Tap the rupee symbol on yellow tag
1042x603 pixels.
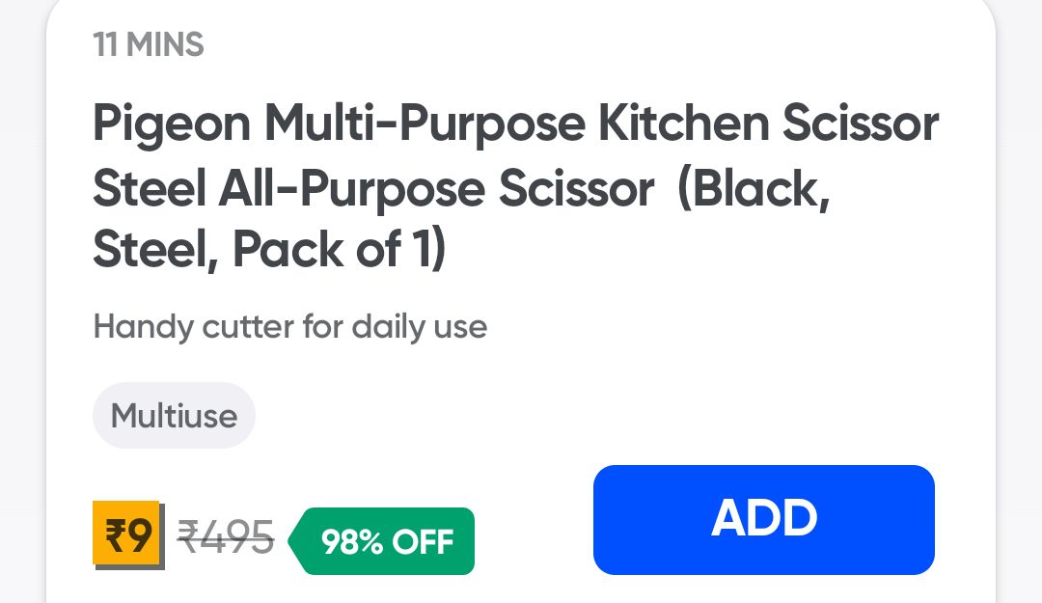point(115,534)
